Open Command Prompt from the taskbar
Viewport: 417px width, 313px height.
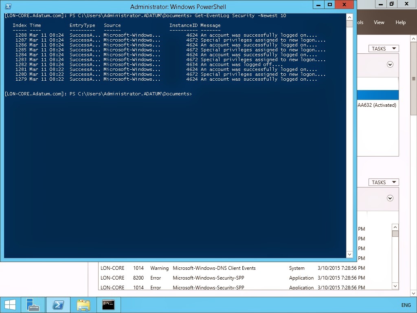click(108, 304)
